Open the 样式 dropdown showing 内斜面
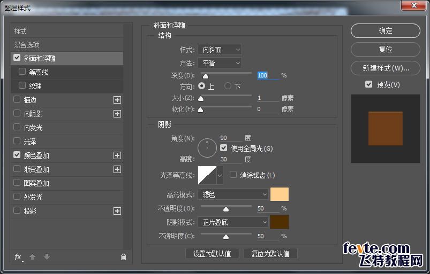 tap(220, 50)
